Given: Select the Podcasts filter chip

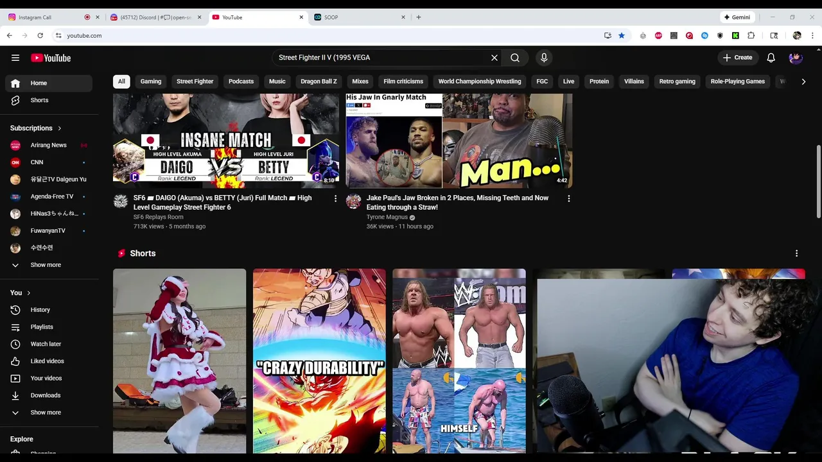Looking at the screenshot, I should click(x=241, y=81).
